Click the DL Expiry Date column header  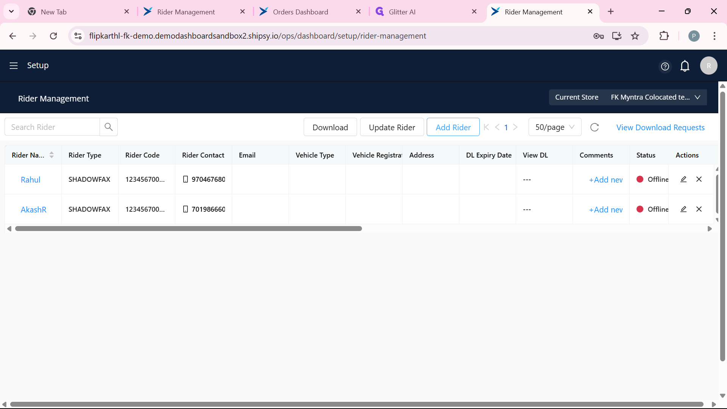[488, 155]
